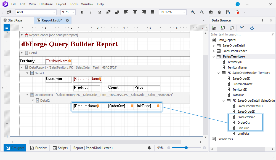Select the Parameters node
This screenshot has height=160, width=276.
point(225,139)
